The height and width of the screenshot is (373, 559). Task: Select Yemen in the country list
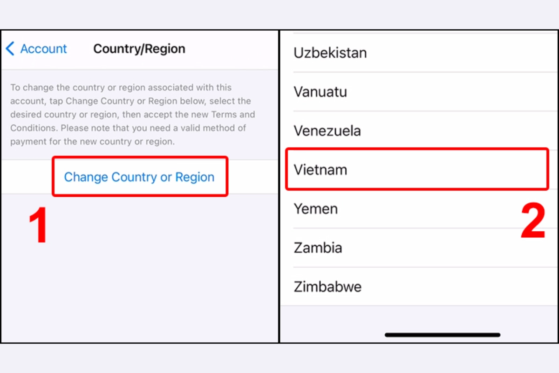[x=315, y=208]
